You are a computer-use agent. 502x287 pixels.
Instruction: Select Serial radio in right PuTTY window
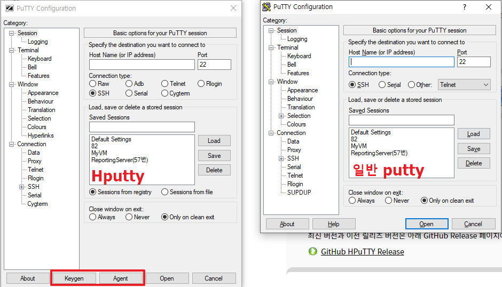(x=382, y=84)
